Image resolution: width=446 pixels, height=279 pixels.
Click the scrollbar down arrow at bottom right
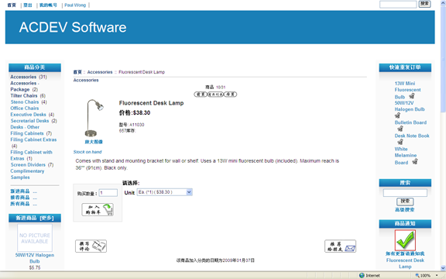click(443, 268)
